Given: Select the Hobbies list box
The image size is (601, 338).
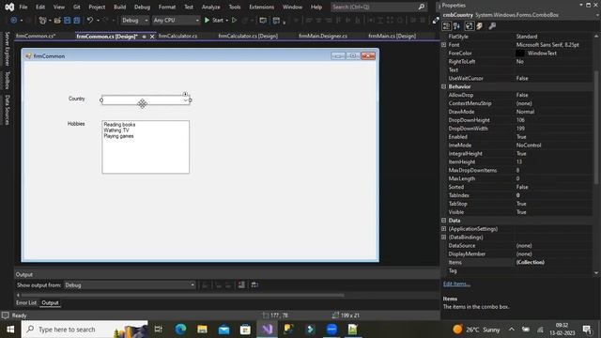Looking at the screenshot, I should click(146, 146).
